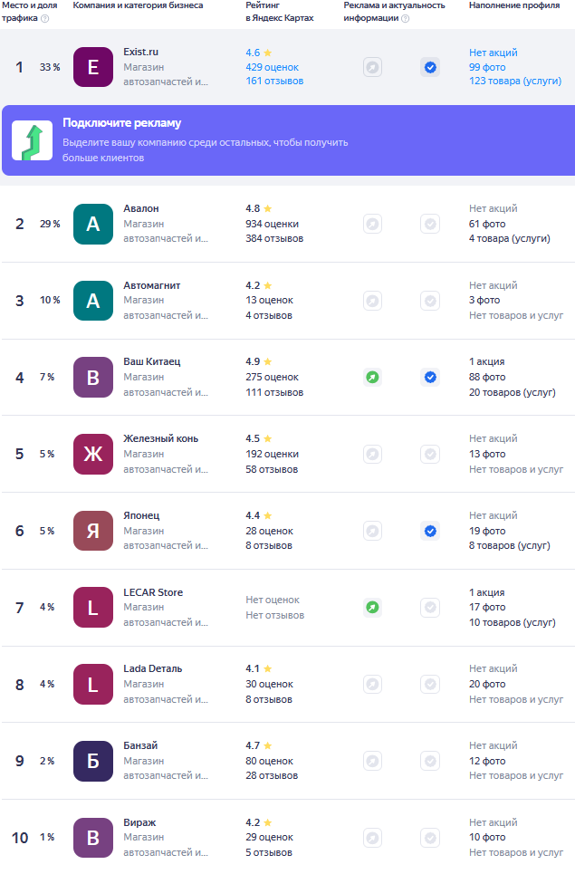Click the Lada Деталь logo tile
The image size is (575, 874).
93,684
